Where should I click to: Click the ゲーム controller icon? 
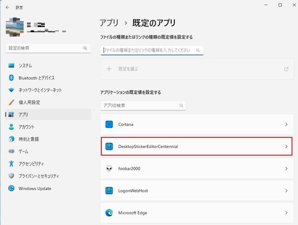point(11,151)
